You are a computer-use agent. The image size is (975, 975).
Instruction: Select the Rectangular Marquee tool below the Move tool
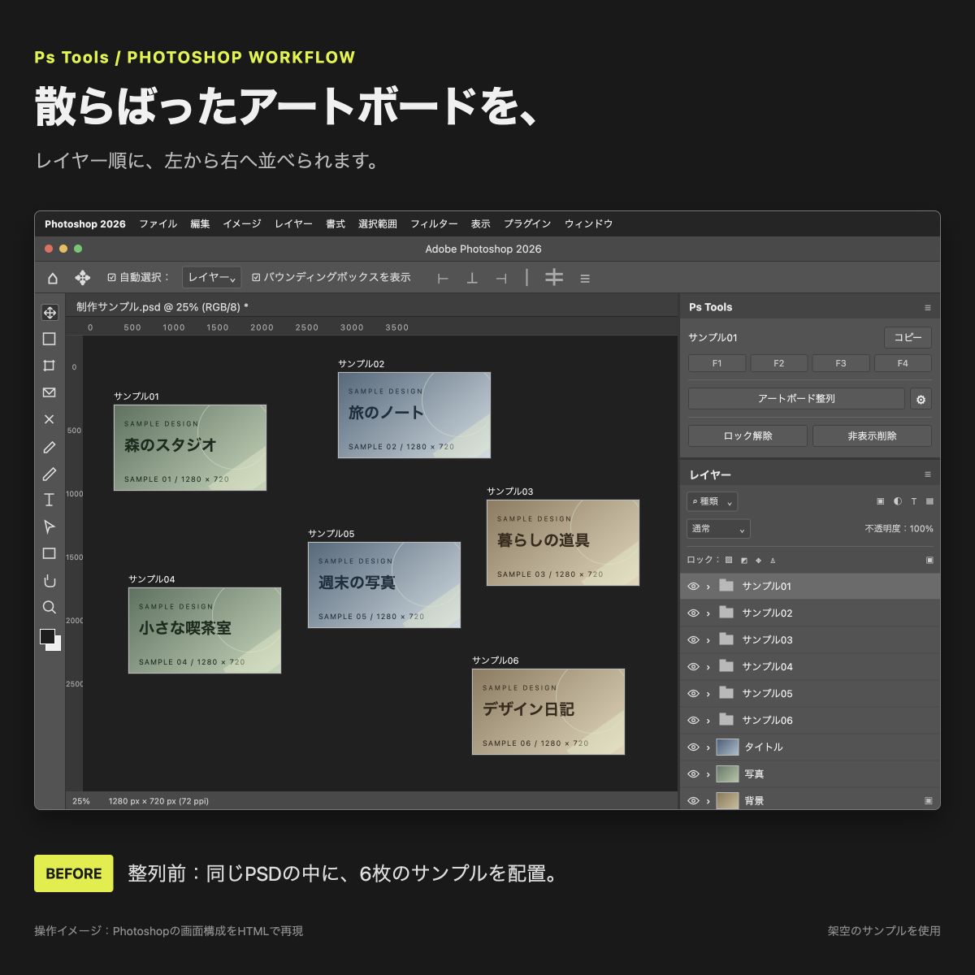50,339
